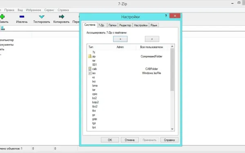Minimize the 7-Zip main window
This screenshot has width=245, height=153.
pyautogui.click(x=232, y=3)
